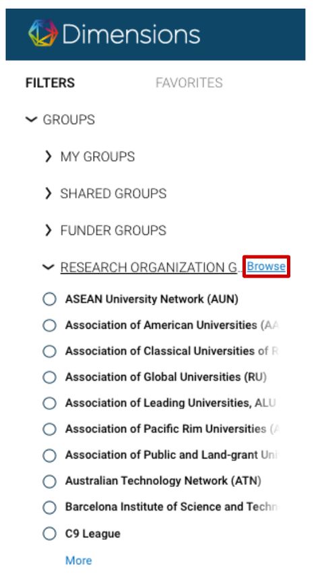The height and width of the screenshot is (574, 320).
Task: Select Association of Pacific Rim Universities radio
Action: [49, 429]
